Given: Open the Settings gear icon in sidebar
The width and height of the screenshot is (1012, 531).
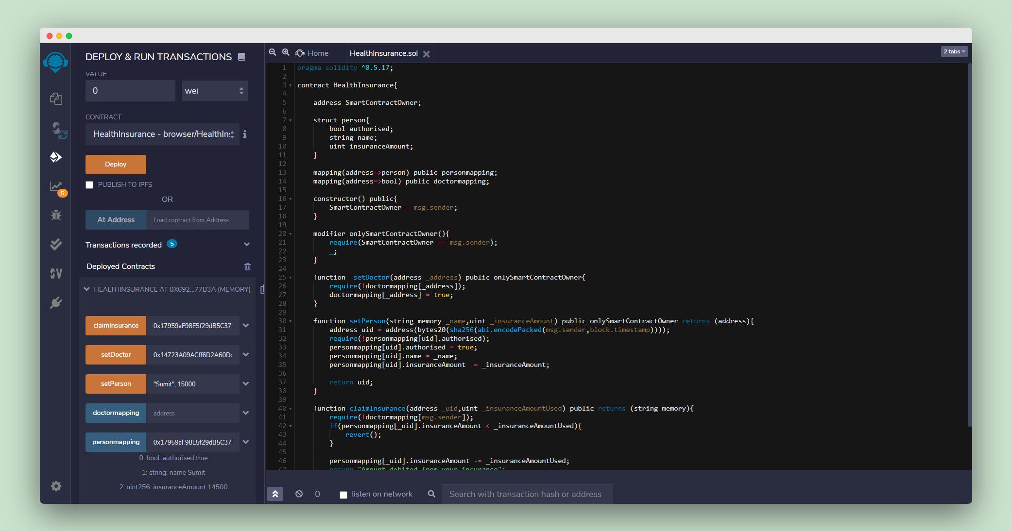Looking at the screenshot, I should pos(56,486).
